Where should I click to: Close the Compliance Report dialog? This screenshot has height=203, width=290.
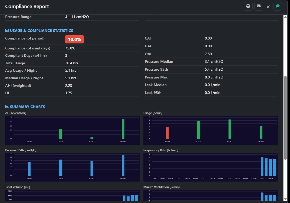pos(268,7)
